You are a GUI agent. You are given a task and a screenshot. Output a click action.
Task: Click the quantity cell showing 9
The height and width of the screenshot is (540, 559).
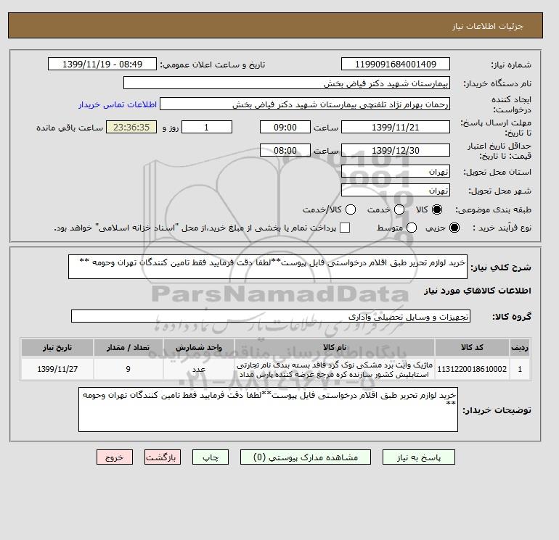(128, 369)
